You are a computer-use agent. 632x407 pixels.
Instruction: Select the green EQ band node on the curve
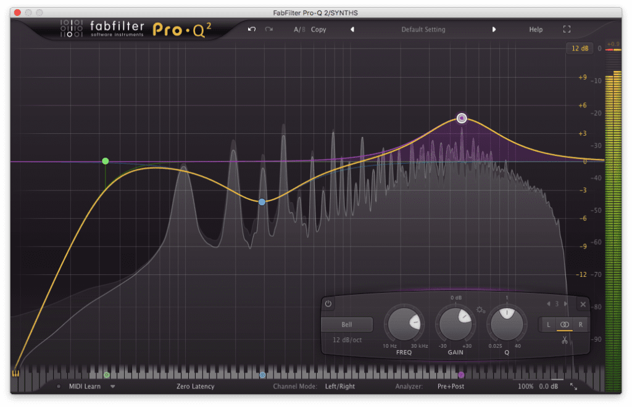(x=105, y=160)
